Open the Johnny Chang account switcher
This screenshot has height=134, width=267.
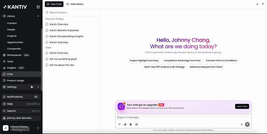[21, 128]
